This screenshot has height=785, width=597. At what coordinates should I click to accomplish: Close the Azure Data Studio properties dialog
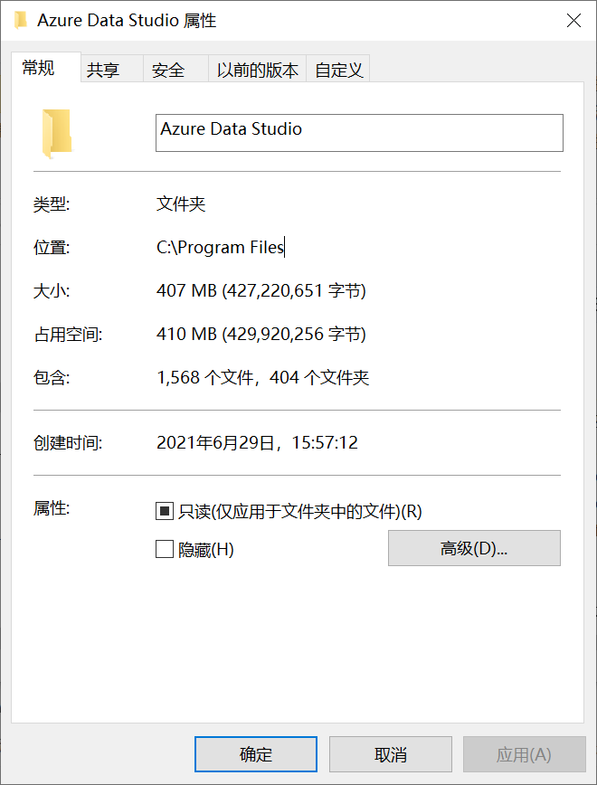coord(573,21)
